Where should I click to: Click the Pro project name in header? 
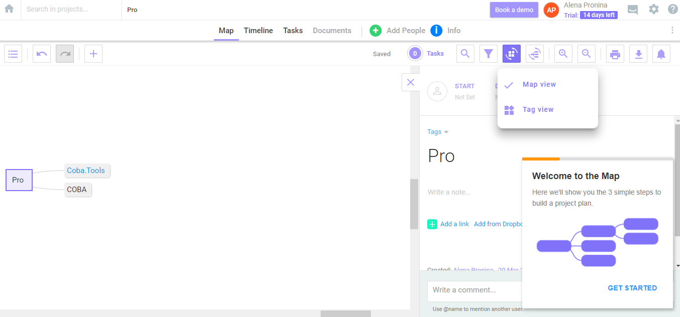tap(132, 10)
